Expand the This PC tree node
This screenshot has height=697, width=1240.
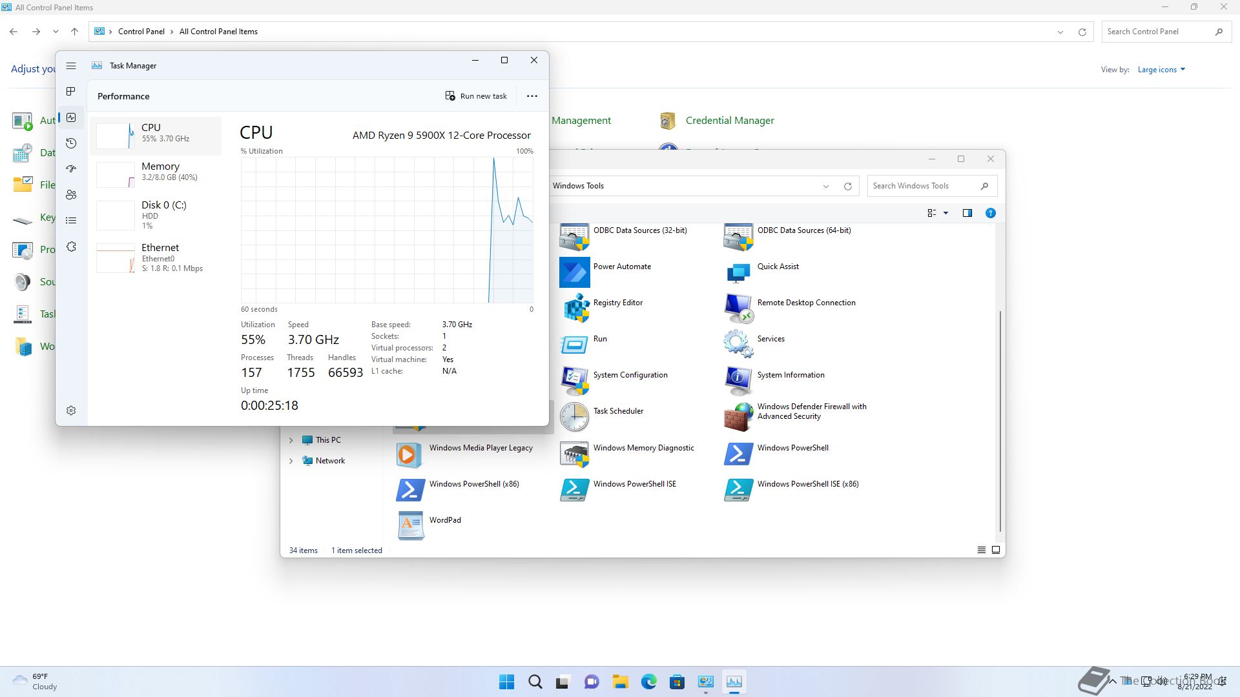click(x=291, y=440)
